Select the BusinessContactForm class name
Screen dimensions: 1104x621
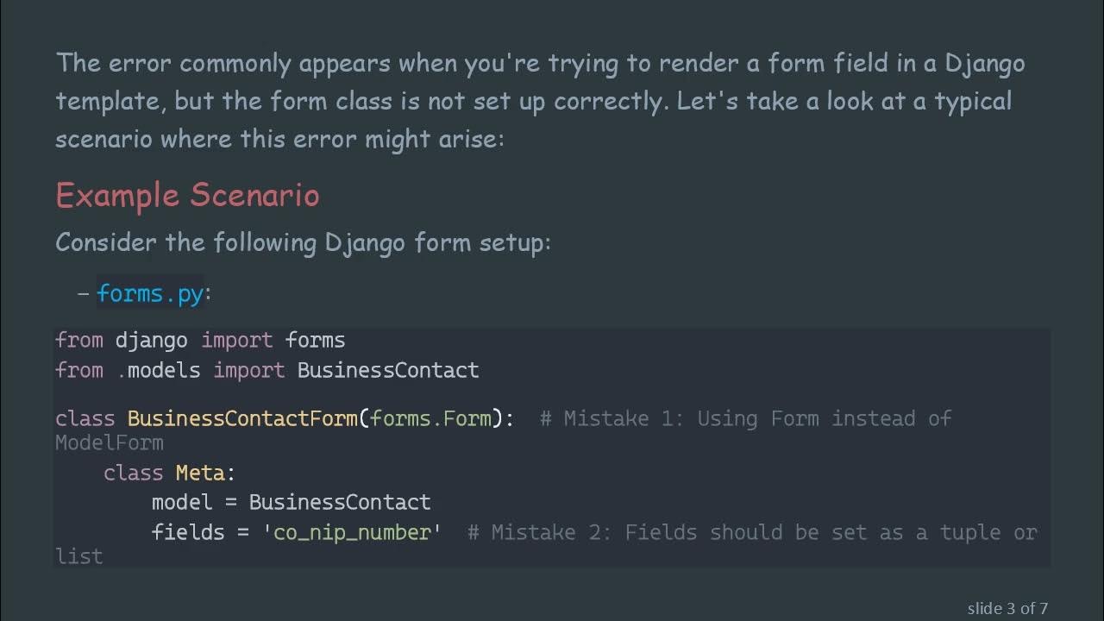pos(242,418)
